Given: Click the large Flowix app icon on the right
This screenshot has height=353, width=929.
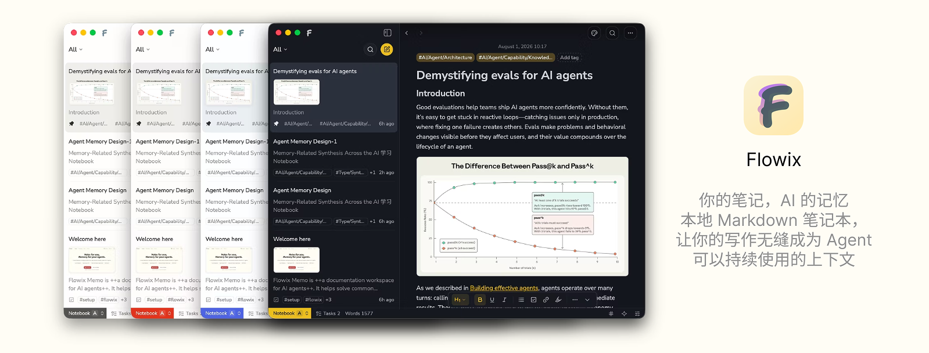Looking at the screenshot, I should (x=773, y=106).
